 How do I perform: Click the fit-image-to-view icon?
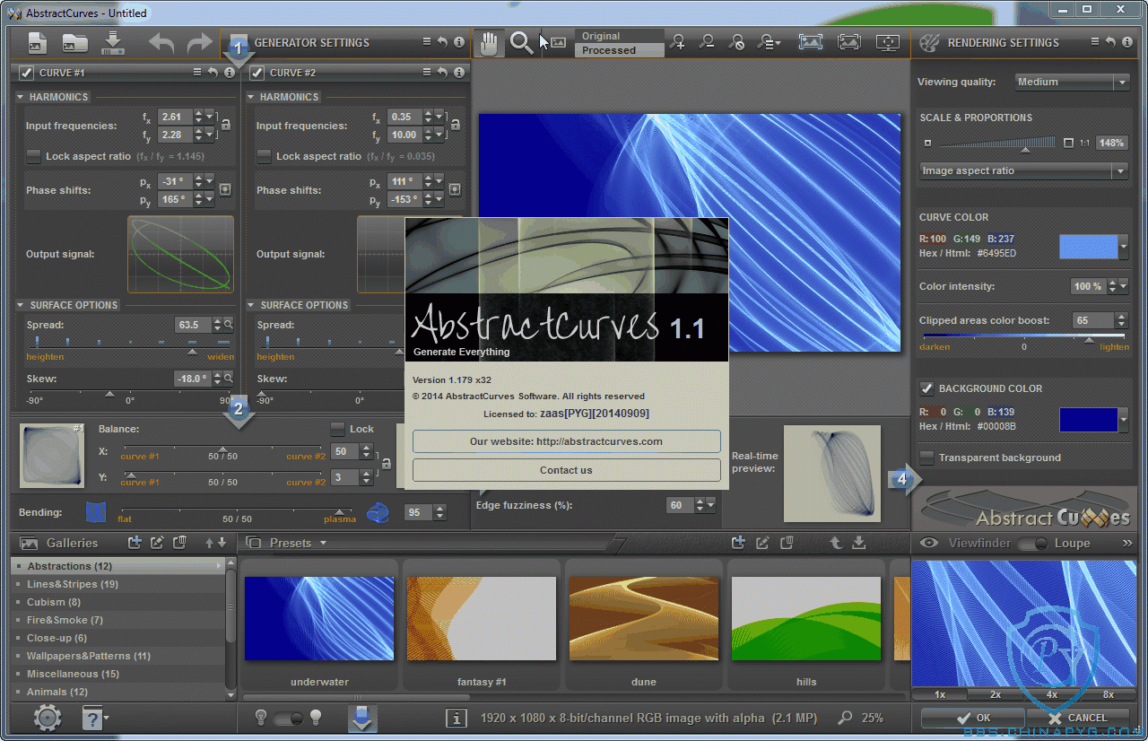click(811, 42)
